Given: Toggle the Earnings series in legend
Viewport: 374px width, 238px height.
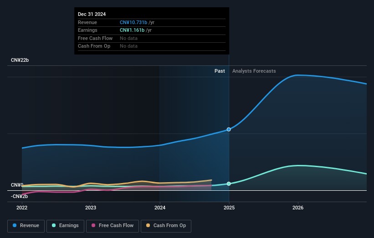Looking at the screenshot, I should (x=65, y=226).
